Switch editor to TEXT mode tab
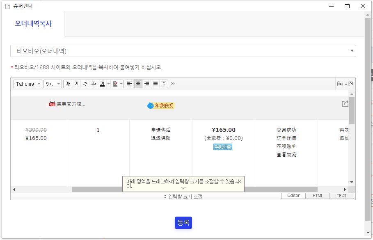 [341, 196]
